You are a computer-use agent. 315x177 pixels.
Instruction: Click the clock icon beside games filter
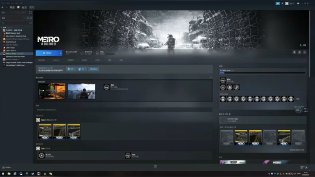pos(28,18)
